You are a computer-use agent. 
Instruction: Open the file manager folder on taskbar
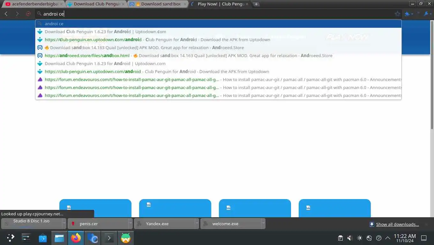click(x=59, y=238)
